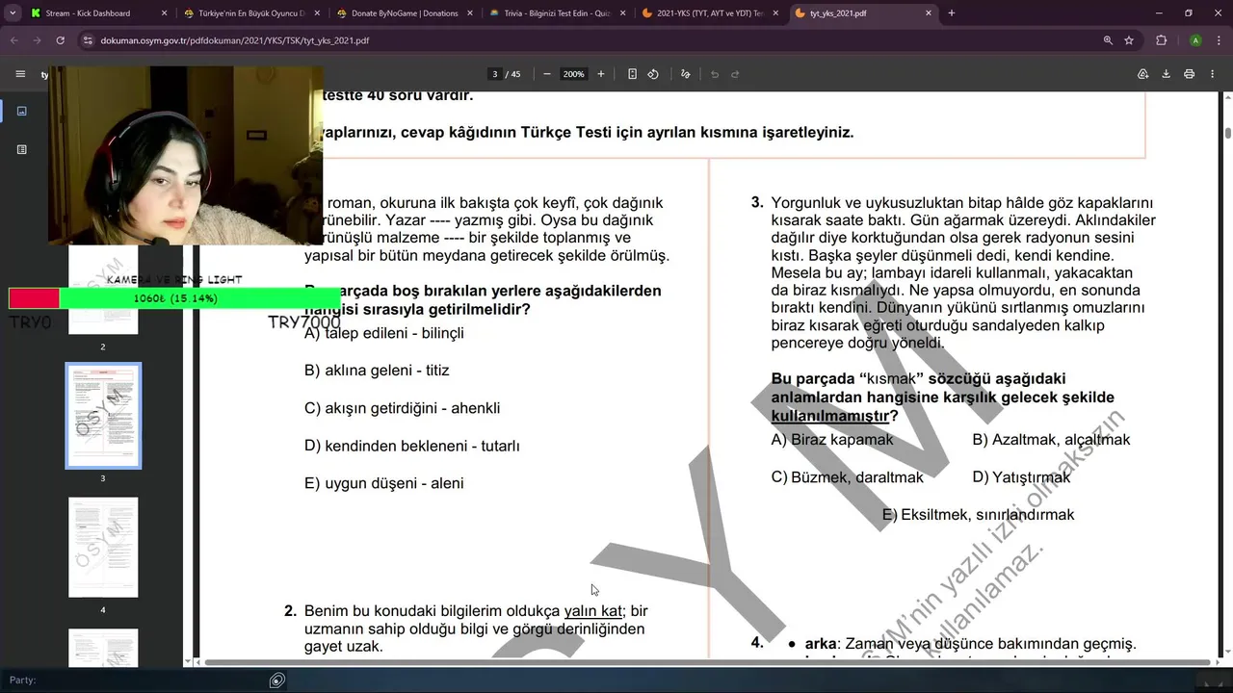Select page 3 thumbnail
The width and height of the screenshot is (1233, 693).
[x=103, y=416]
